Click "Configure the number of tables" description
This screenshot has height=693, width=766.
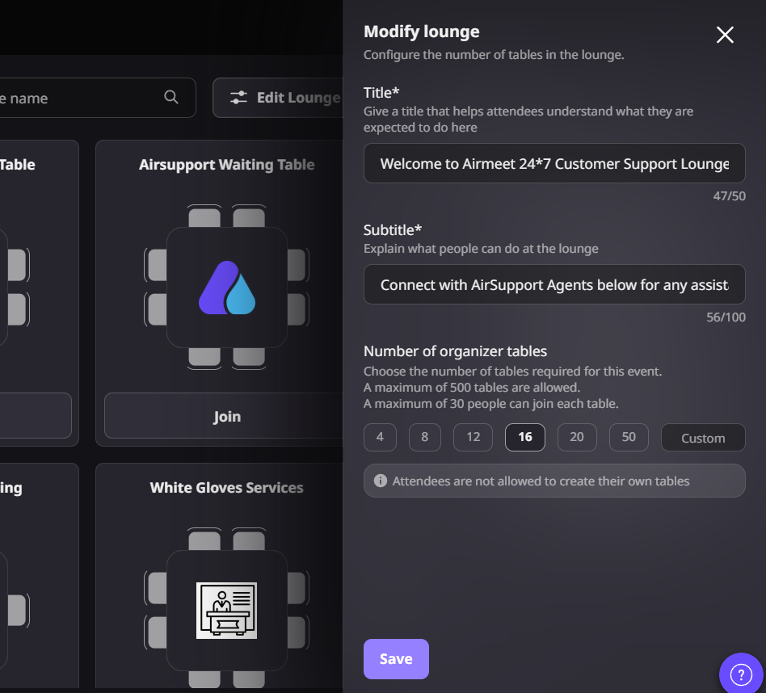[494, 55]
